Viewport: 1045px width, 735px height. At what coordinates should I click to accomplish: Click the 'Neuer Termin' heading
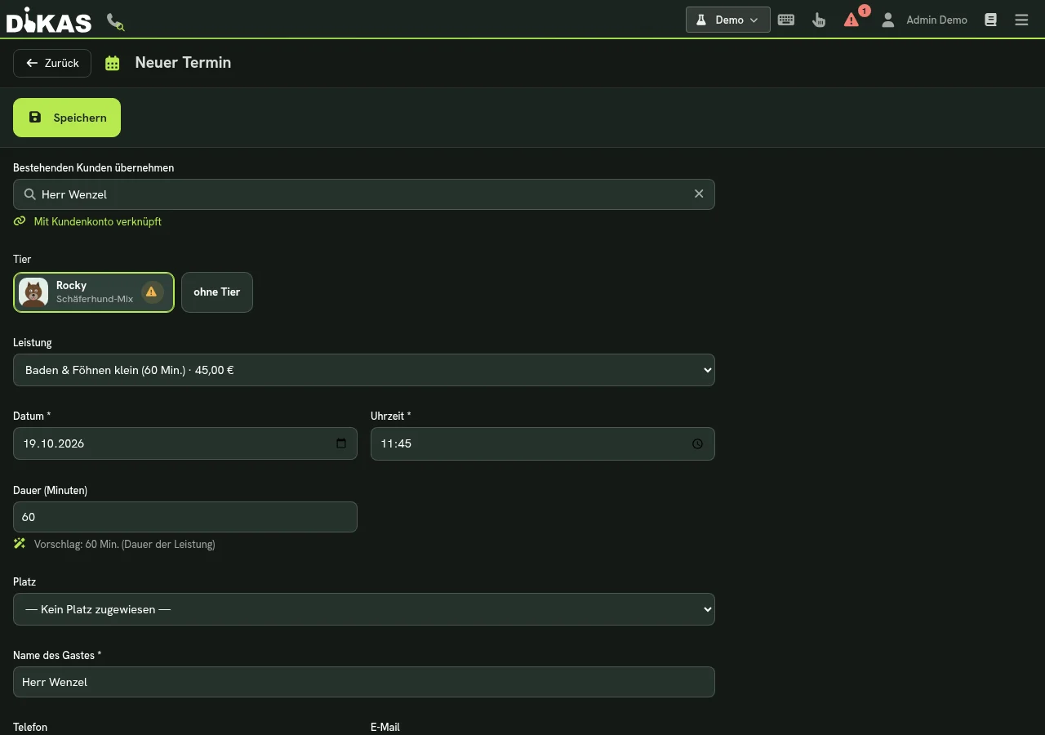tap(183, 63)
